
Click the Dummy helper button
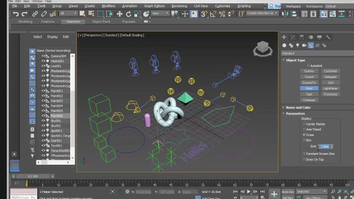309,71
